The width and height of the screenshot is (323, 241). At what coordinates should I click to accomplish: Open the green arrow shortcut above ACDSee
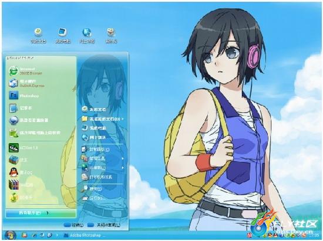tap(35, 133)
